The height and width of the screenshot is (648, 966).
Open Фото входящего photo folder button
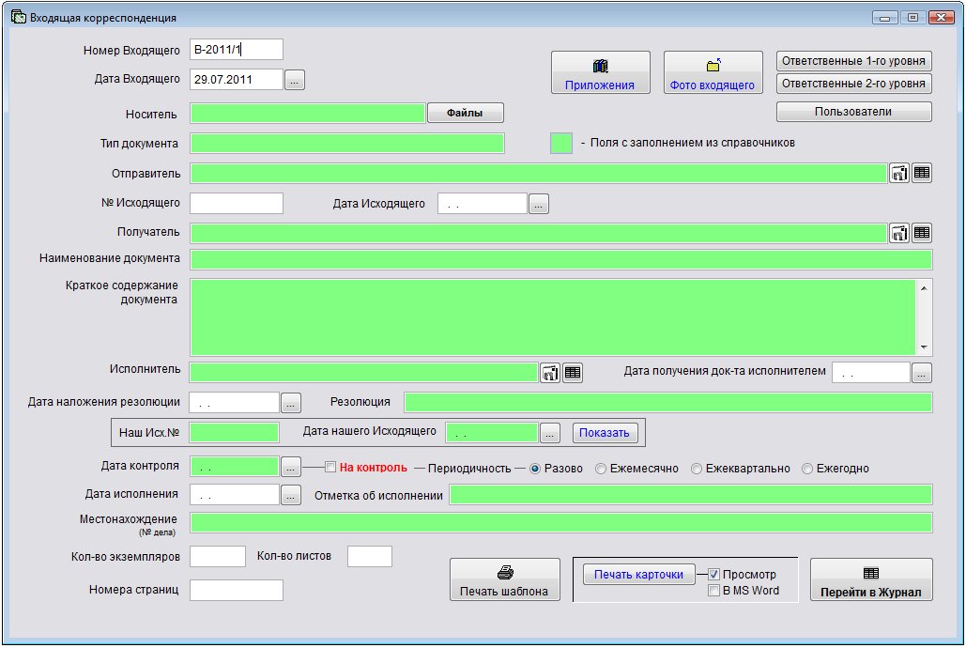[712, 72]
